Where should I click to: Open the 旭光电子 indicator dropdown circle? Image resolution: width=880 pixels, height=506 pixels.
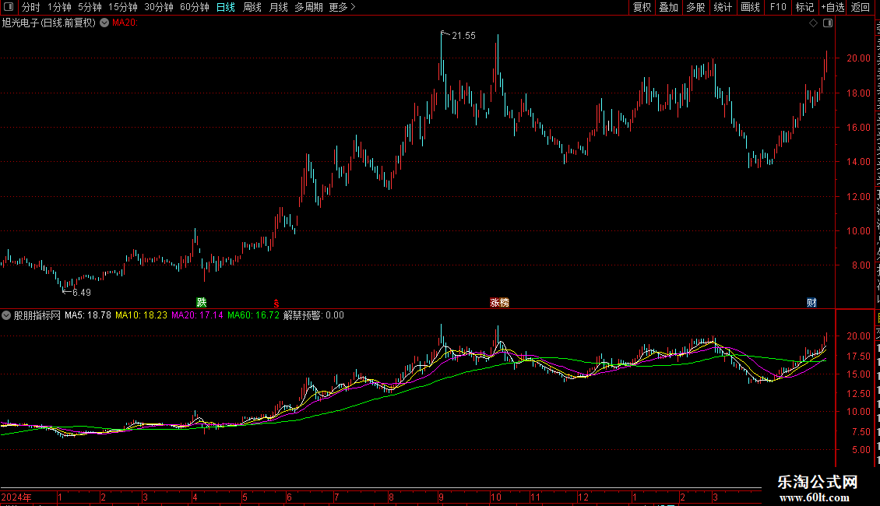(104, 23)
